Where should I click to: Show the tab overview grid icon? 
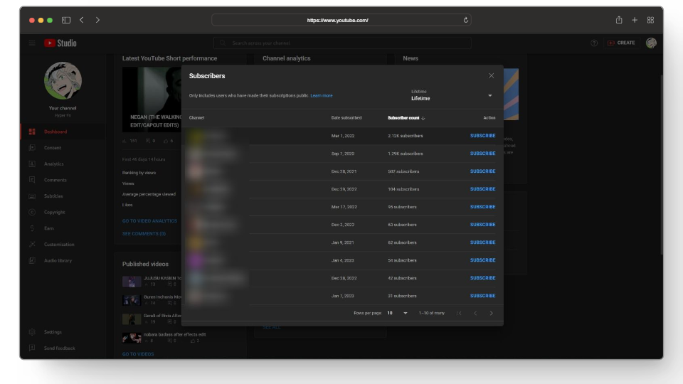click(x=650, y=20)
